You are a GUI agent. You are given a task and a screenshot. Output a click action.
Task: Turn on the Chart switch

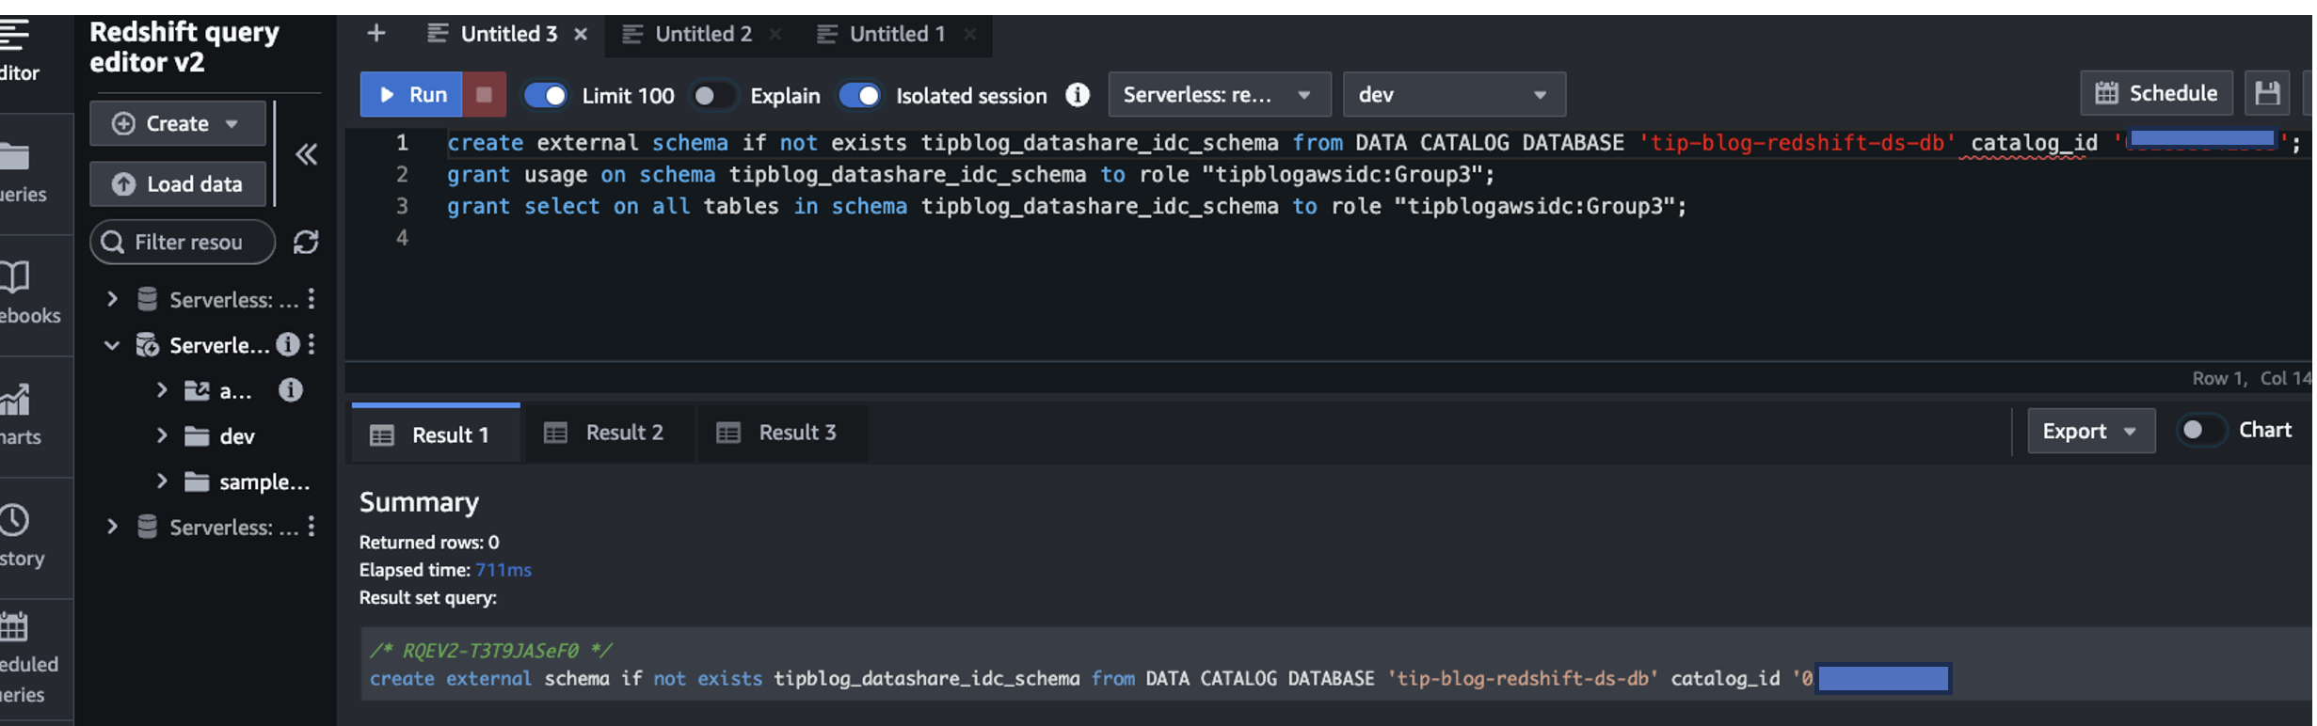pyautogui.click(x=2201, y=430)
